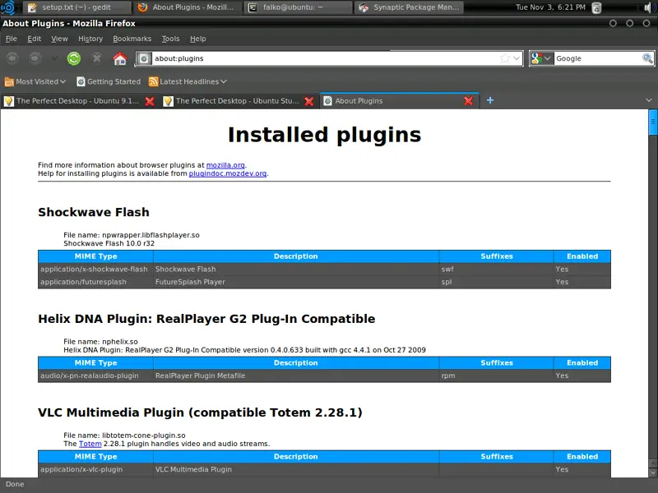Open the Help menu

(197, 39)
